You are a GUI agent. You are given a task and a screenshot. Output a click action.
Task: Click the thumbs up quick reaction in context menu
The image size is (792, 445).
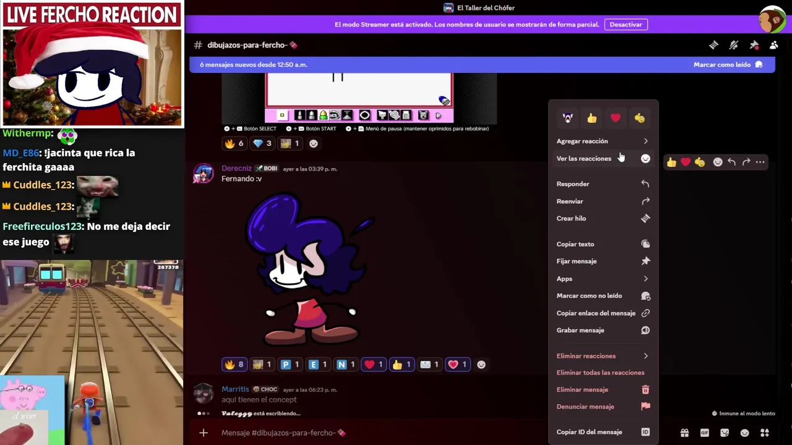[592, 118]
